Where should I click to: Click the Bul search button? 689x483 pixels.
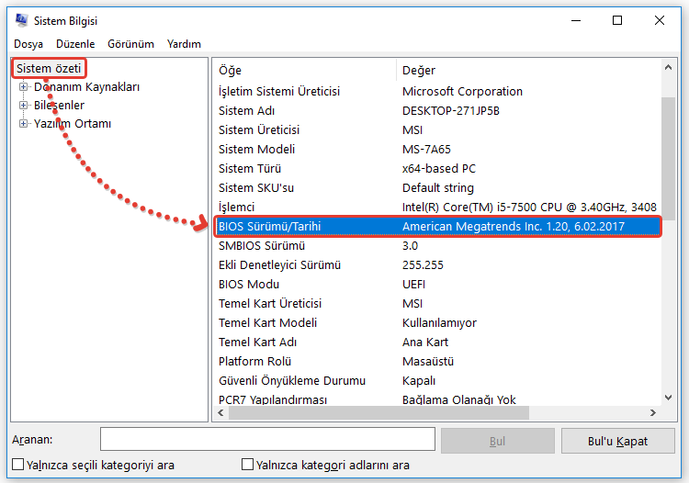(x=497, y=441)
